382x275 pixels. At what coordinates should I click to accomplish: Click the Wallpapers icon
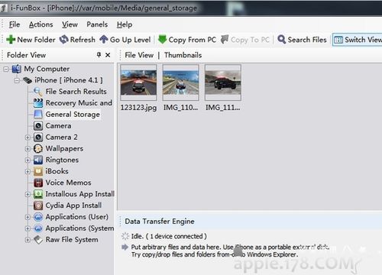tap(38, 148)
